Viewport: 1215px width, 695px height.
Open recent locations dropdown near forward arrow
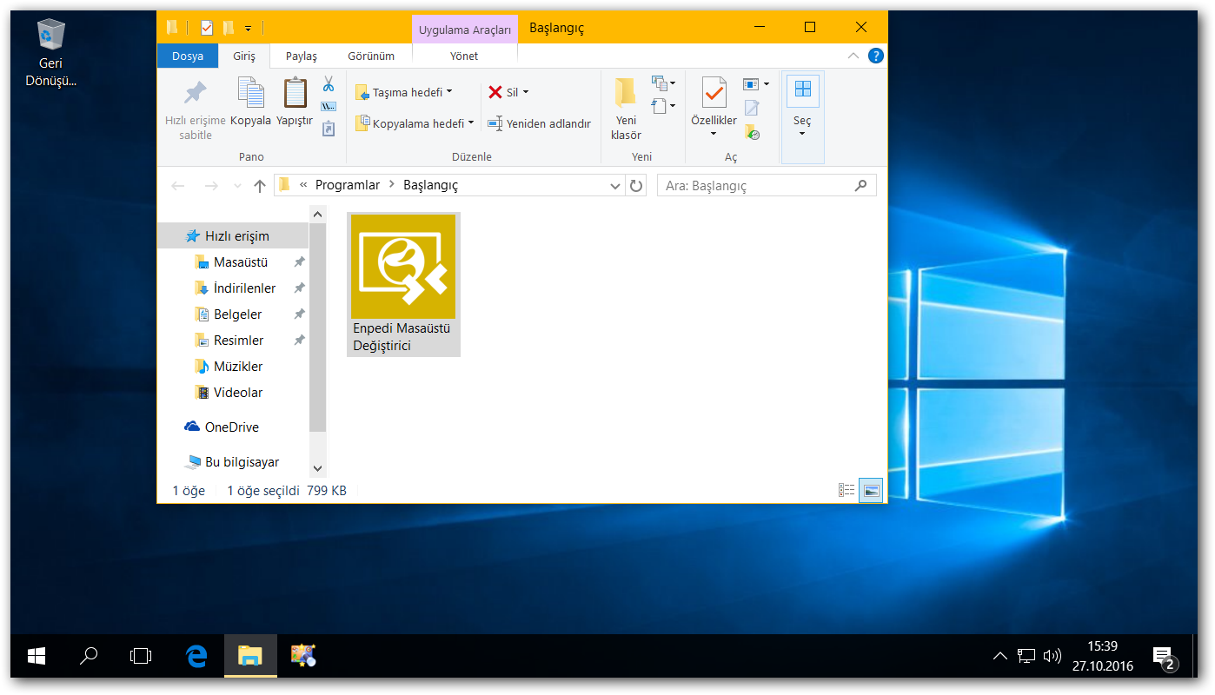coord(237,186)
